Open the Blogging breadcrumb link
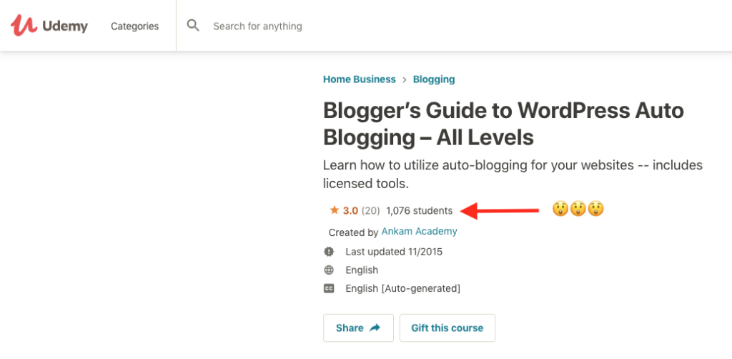 [x=434, y=79]
